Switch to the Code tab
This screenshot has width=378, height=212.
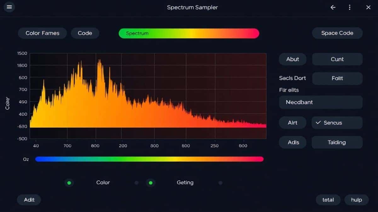pos(85,33)
